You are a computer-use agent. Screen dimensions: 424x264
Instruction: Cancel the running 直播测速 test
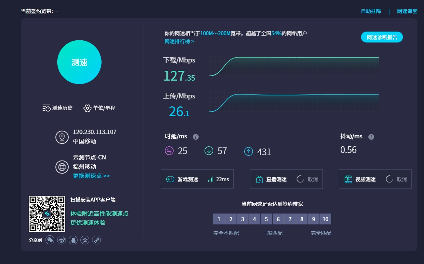(314, 179)
